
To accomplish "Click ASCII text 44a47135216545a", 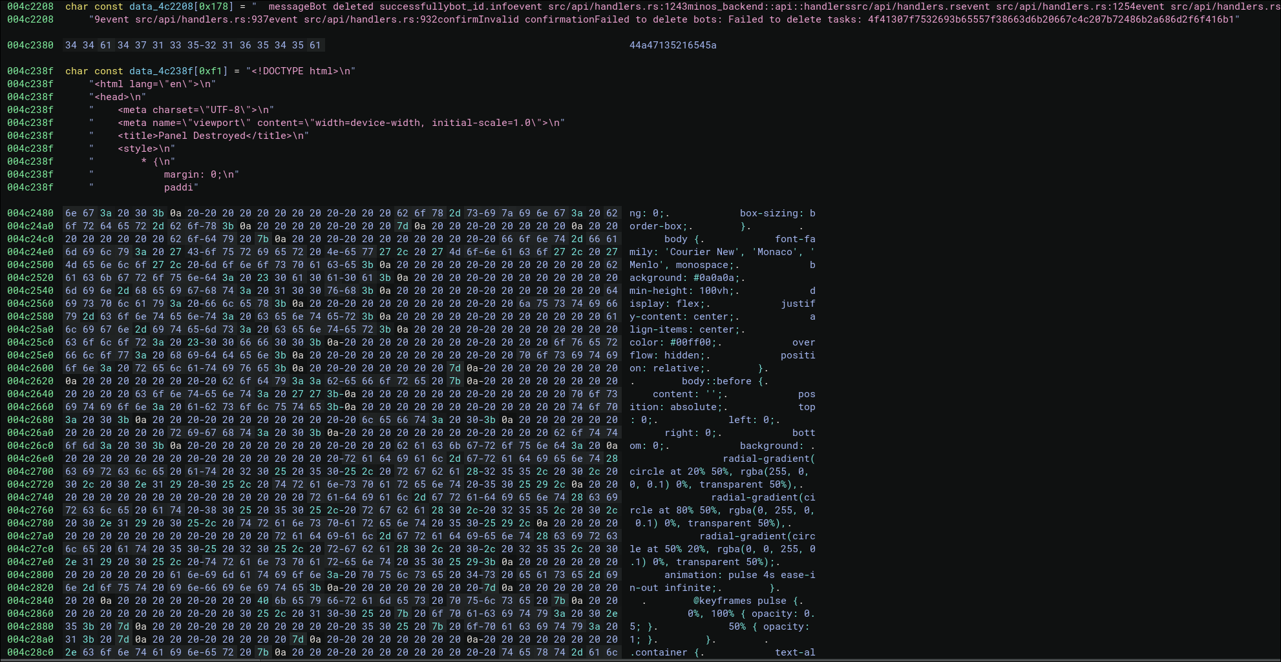I will (x=673, y=45).
